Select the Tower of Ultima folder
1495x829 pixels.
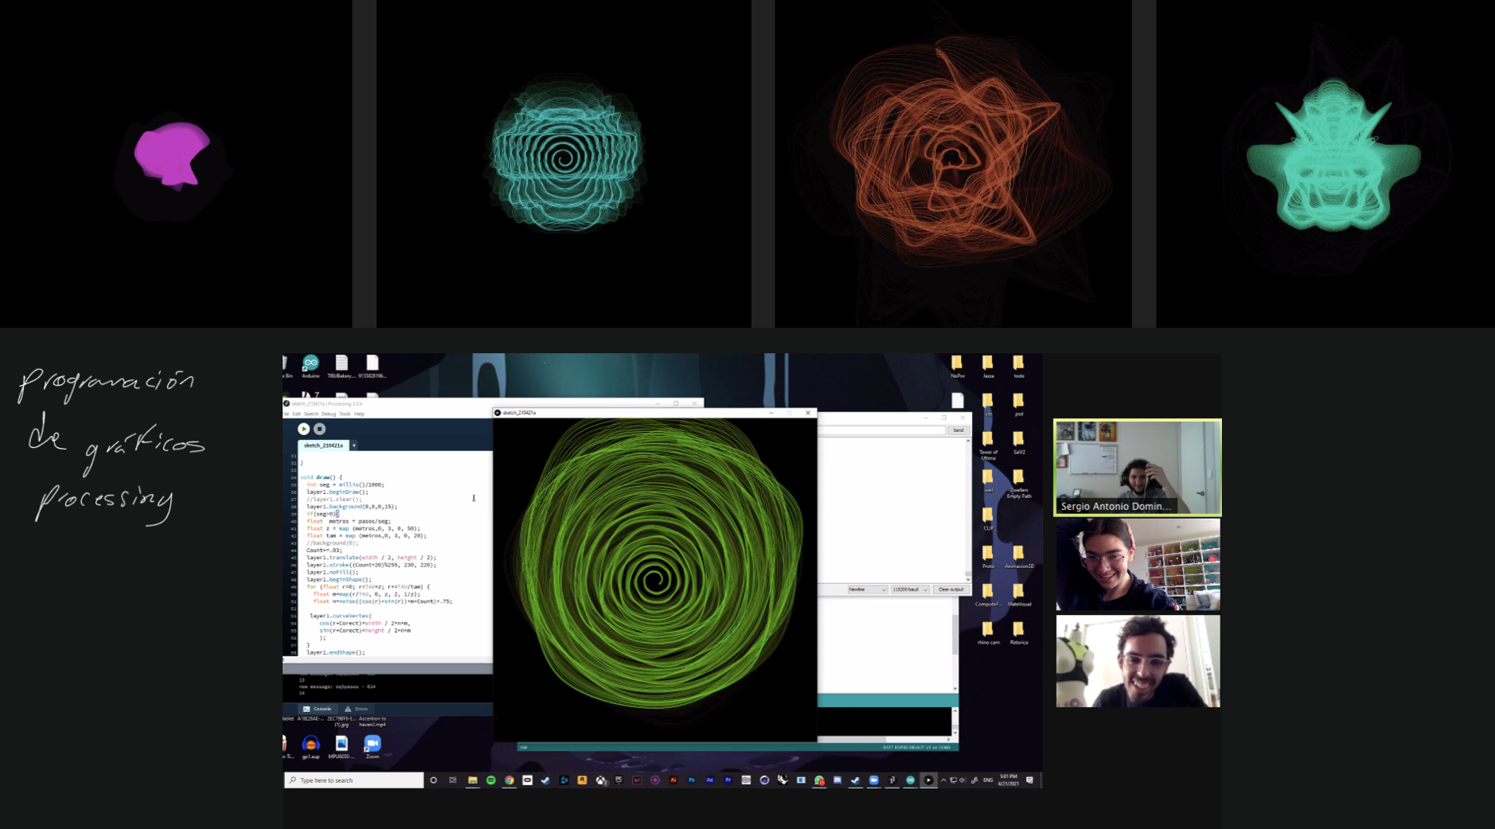click(x=988, y=446)
